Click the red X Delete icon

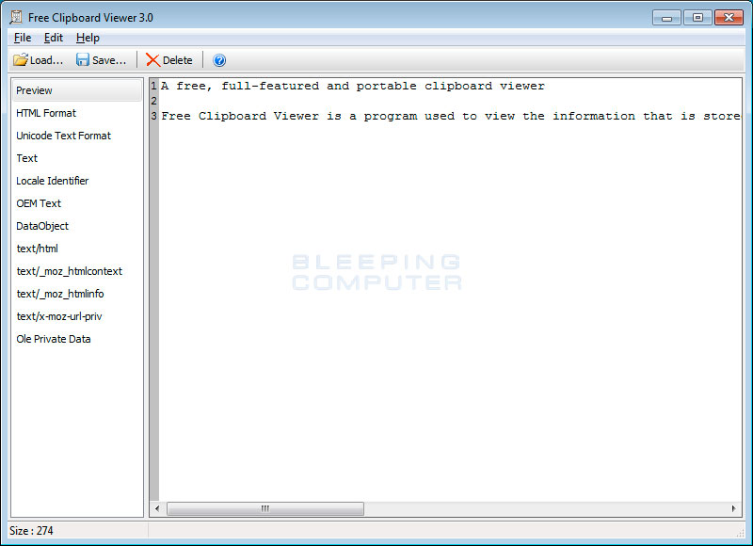pyautogui.click(x=152, y=60)
